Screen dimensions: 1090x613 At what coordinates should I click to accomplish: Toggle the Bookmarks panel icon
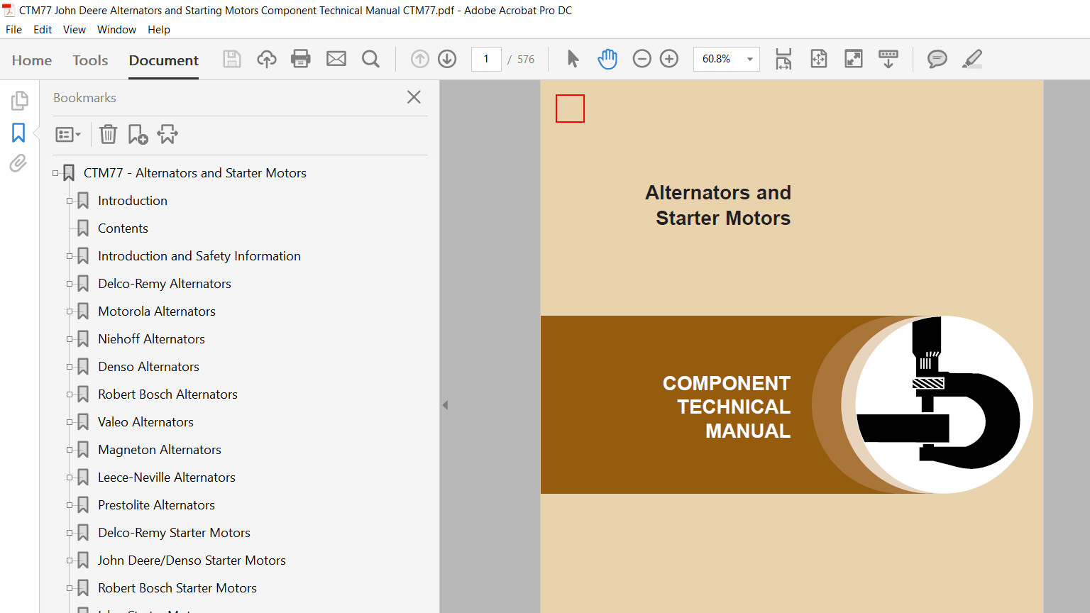click(18, 133)
